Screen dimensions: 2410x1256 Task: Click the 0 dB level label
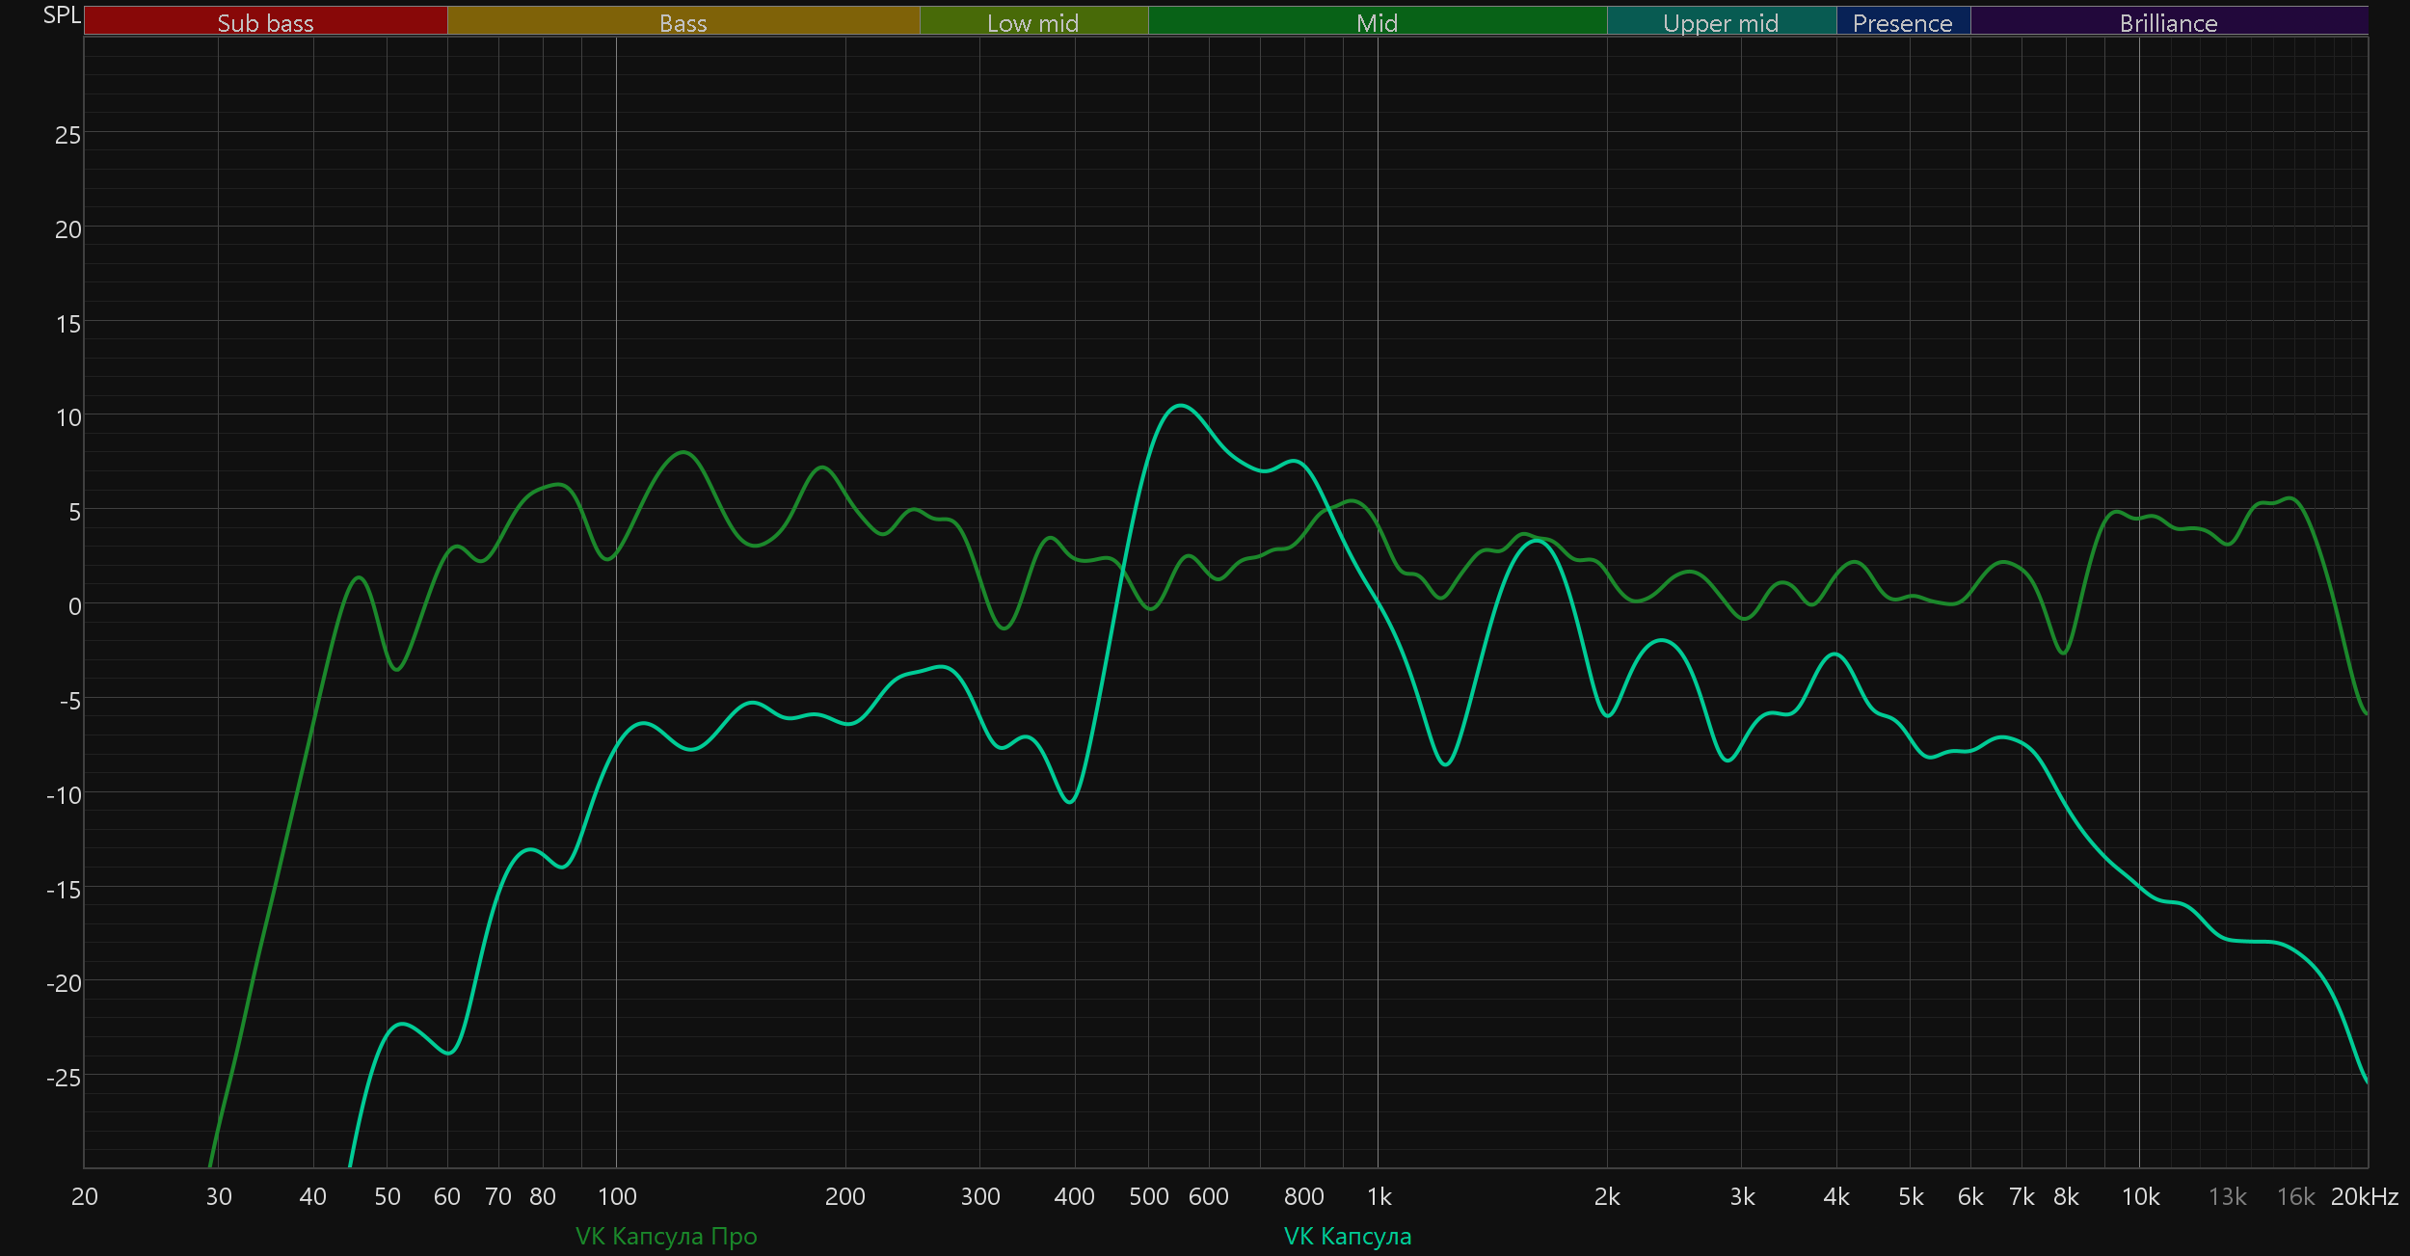(74, 606)
